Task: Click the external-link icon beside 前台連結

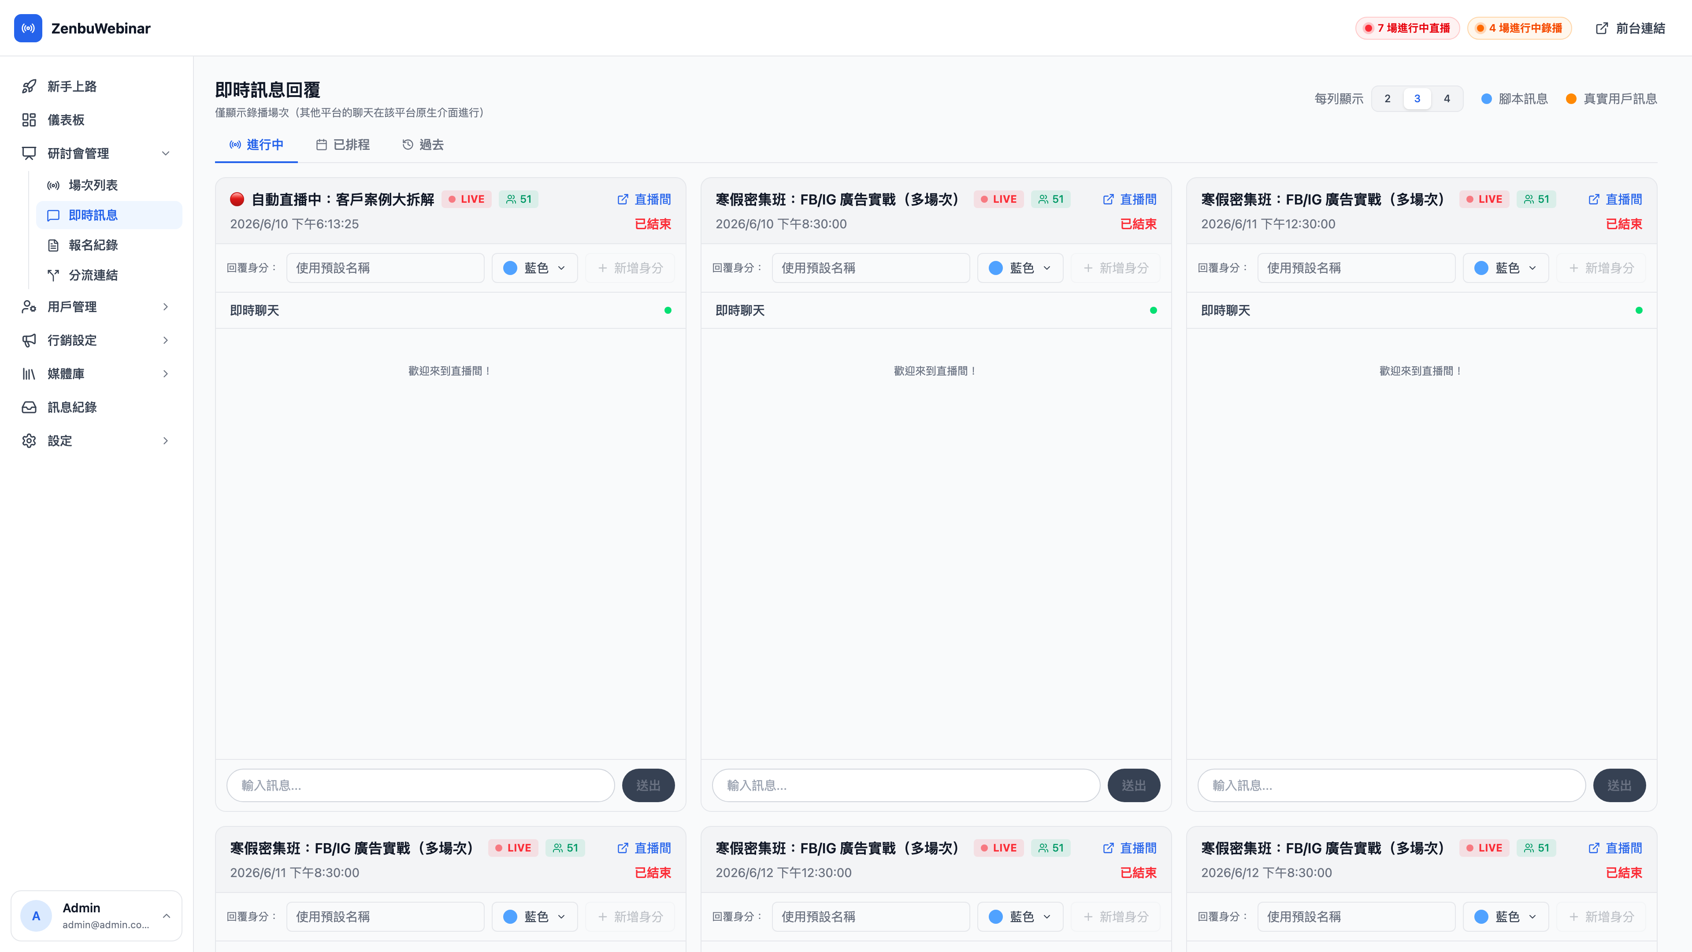Action: pos(1602,28)
